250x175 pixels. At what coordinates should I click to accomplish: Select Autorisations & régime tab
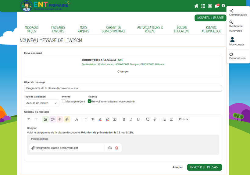(x=150, y=29)
